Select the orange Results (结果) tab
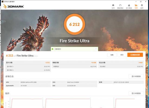This screenshot has width=149, height=108. pos(136,6)
